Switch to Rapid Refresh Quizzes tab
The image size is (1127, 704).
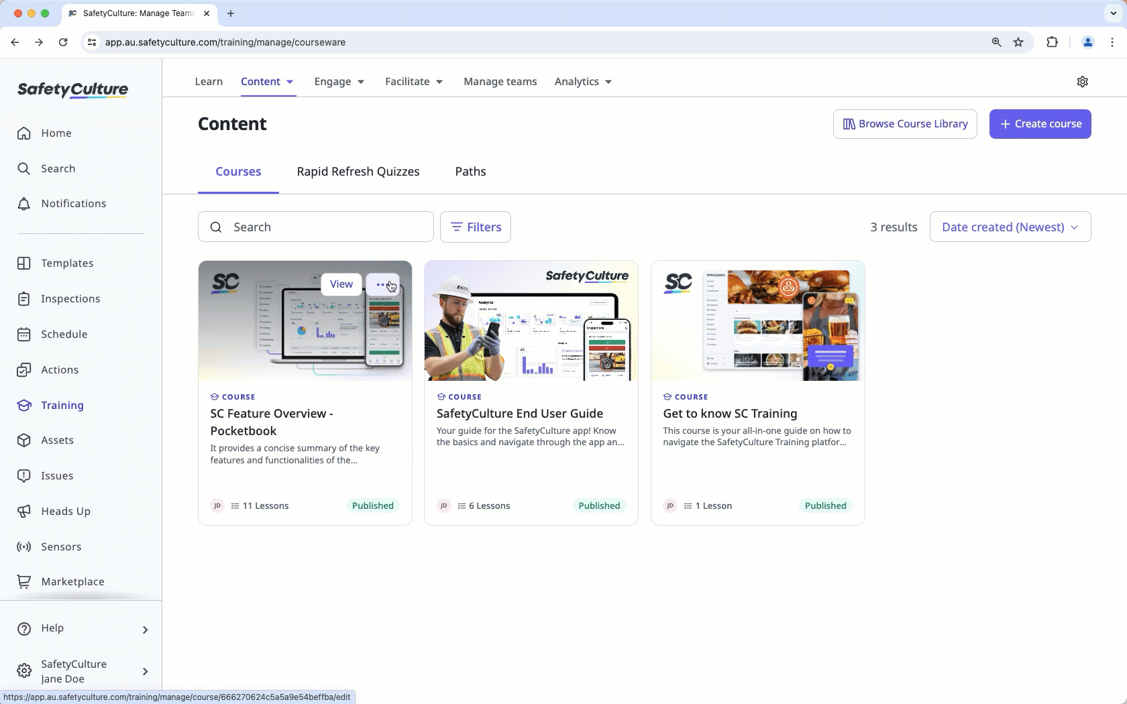tap(358, 172)
